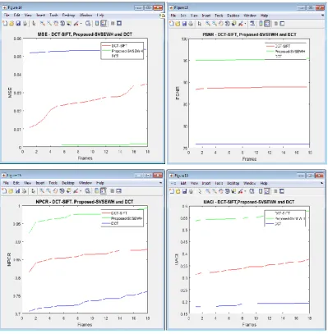Click Link Plot icon in UACI window

click(252, 191)
